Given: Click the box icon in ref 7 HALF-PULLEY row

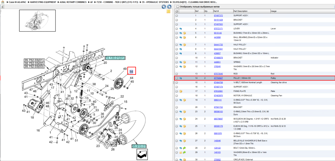Looking at the screenshot, I should pos(184,45).
